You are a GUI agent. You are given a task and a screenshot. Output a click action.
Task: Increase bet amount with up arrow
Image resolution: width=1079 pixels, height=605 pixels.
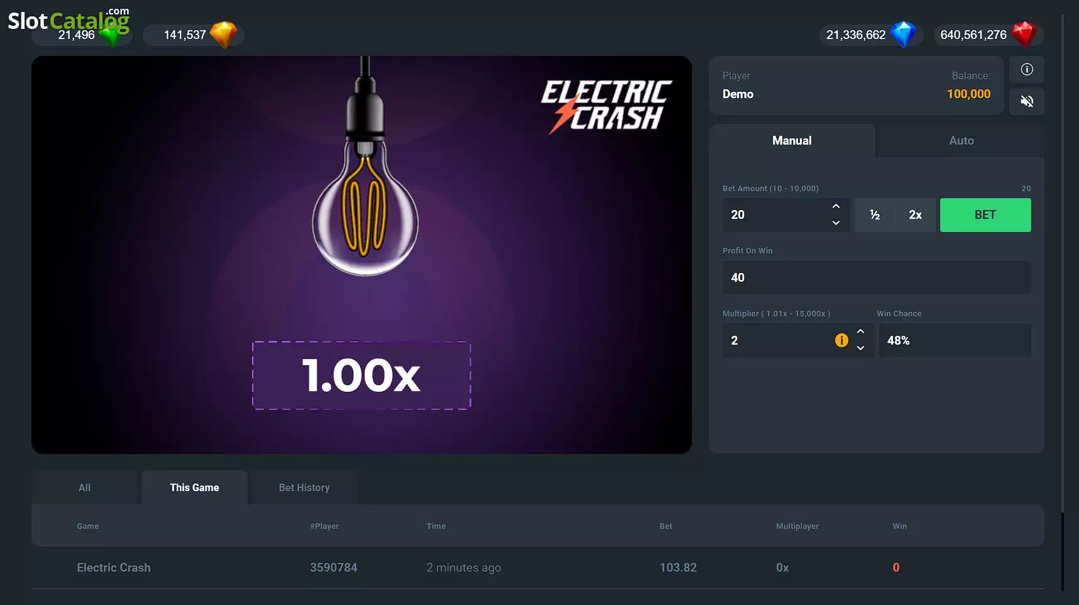pos(836,206)
